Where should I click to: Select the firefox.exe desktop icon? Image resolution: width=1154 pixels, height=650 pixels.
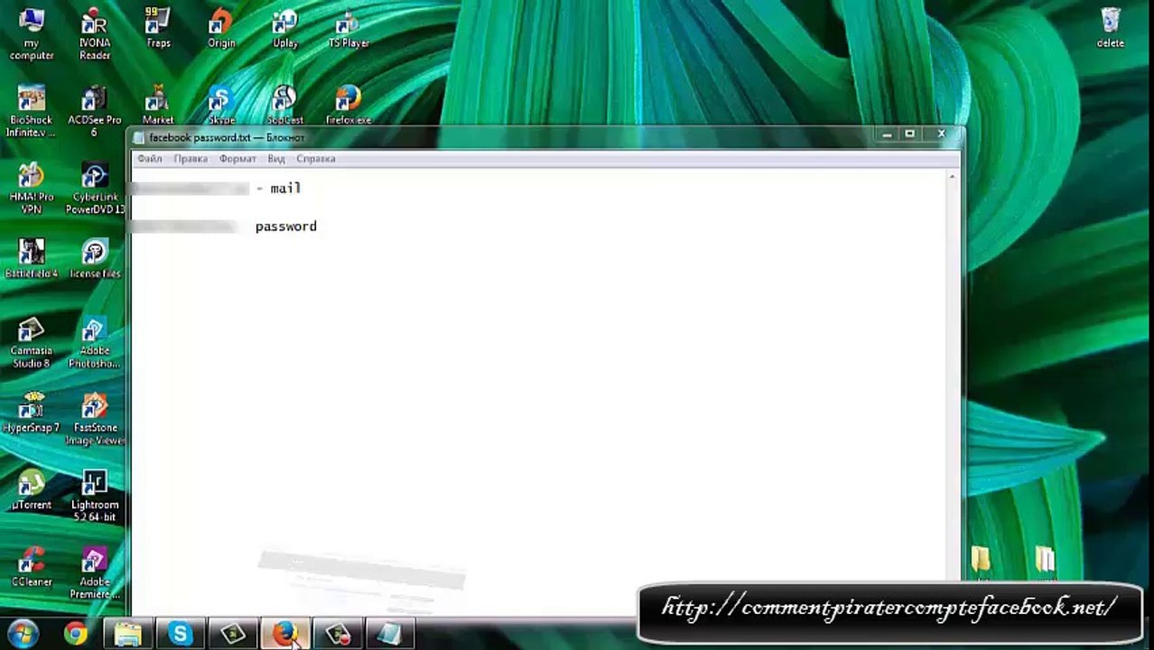click(x=349, y=105)
